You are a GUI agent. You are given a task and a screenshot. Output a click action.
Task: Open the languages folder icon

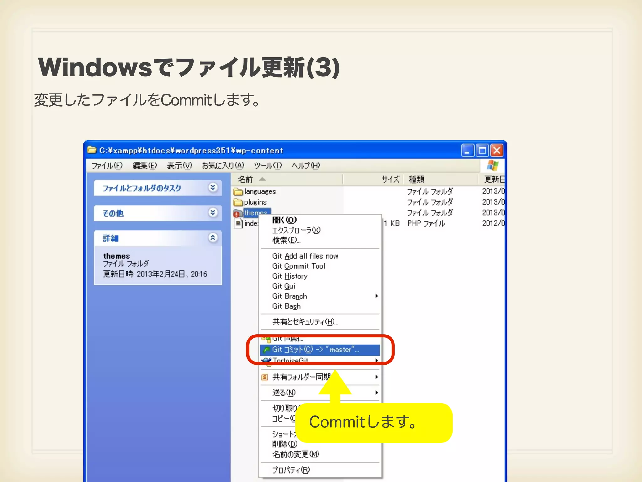pos(238,191)
